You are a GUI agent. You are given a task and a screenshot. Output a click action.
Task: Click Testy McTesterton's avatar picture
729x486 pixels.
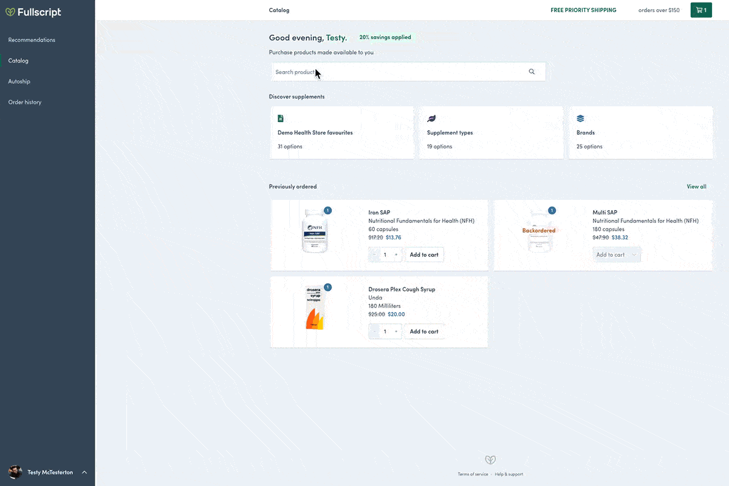[x=15, y=472]
